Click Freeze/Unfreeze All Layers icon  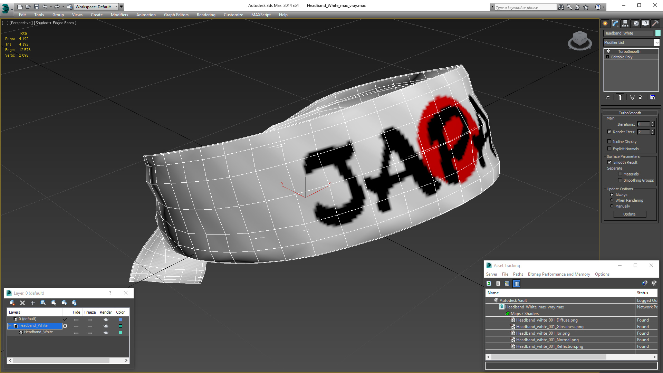74,303
